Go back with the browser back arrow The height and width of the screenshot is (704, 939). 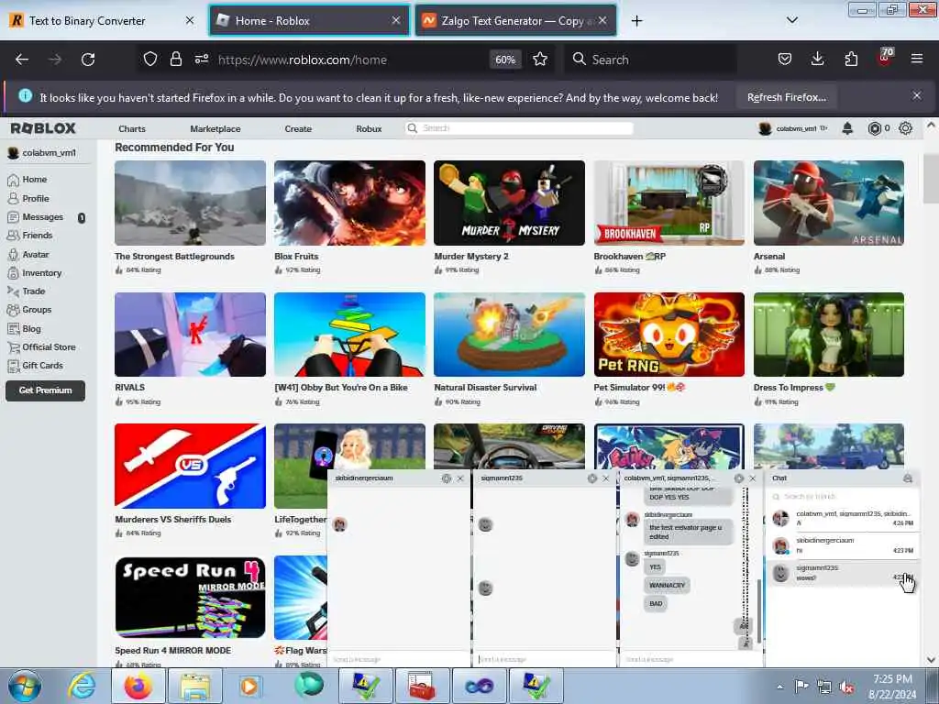(x=22, y=60)
